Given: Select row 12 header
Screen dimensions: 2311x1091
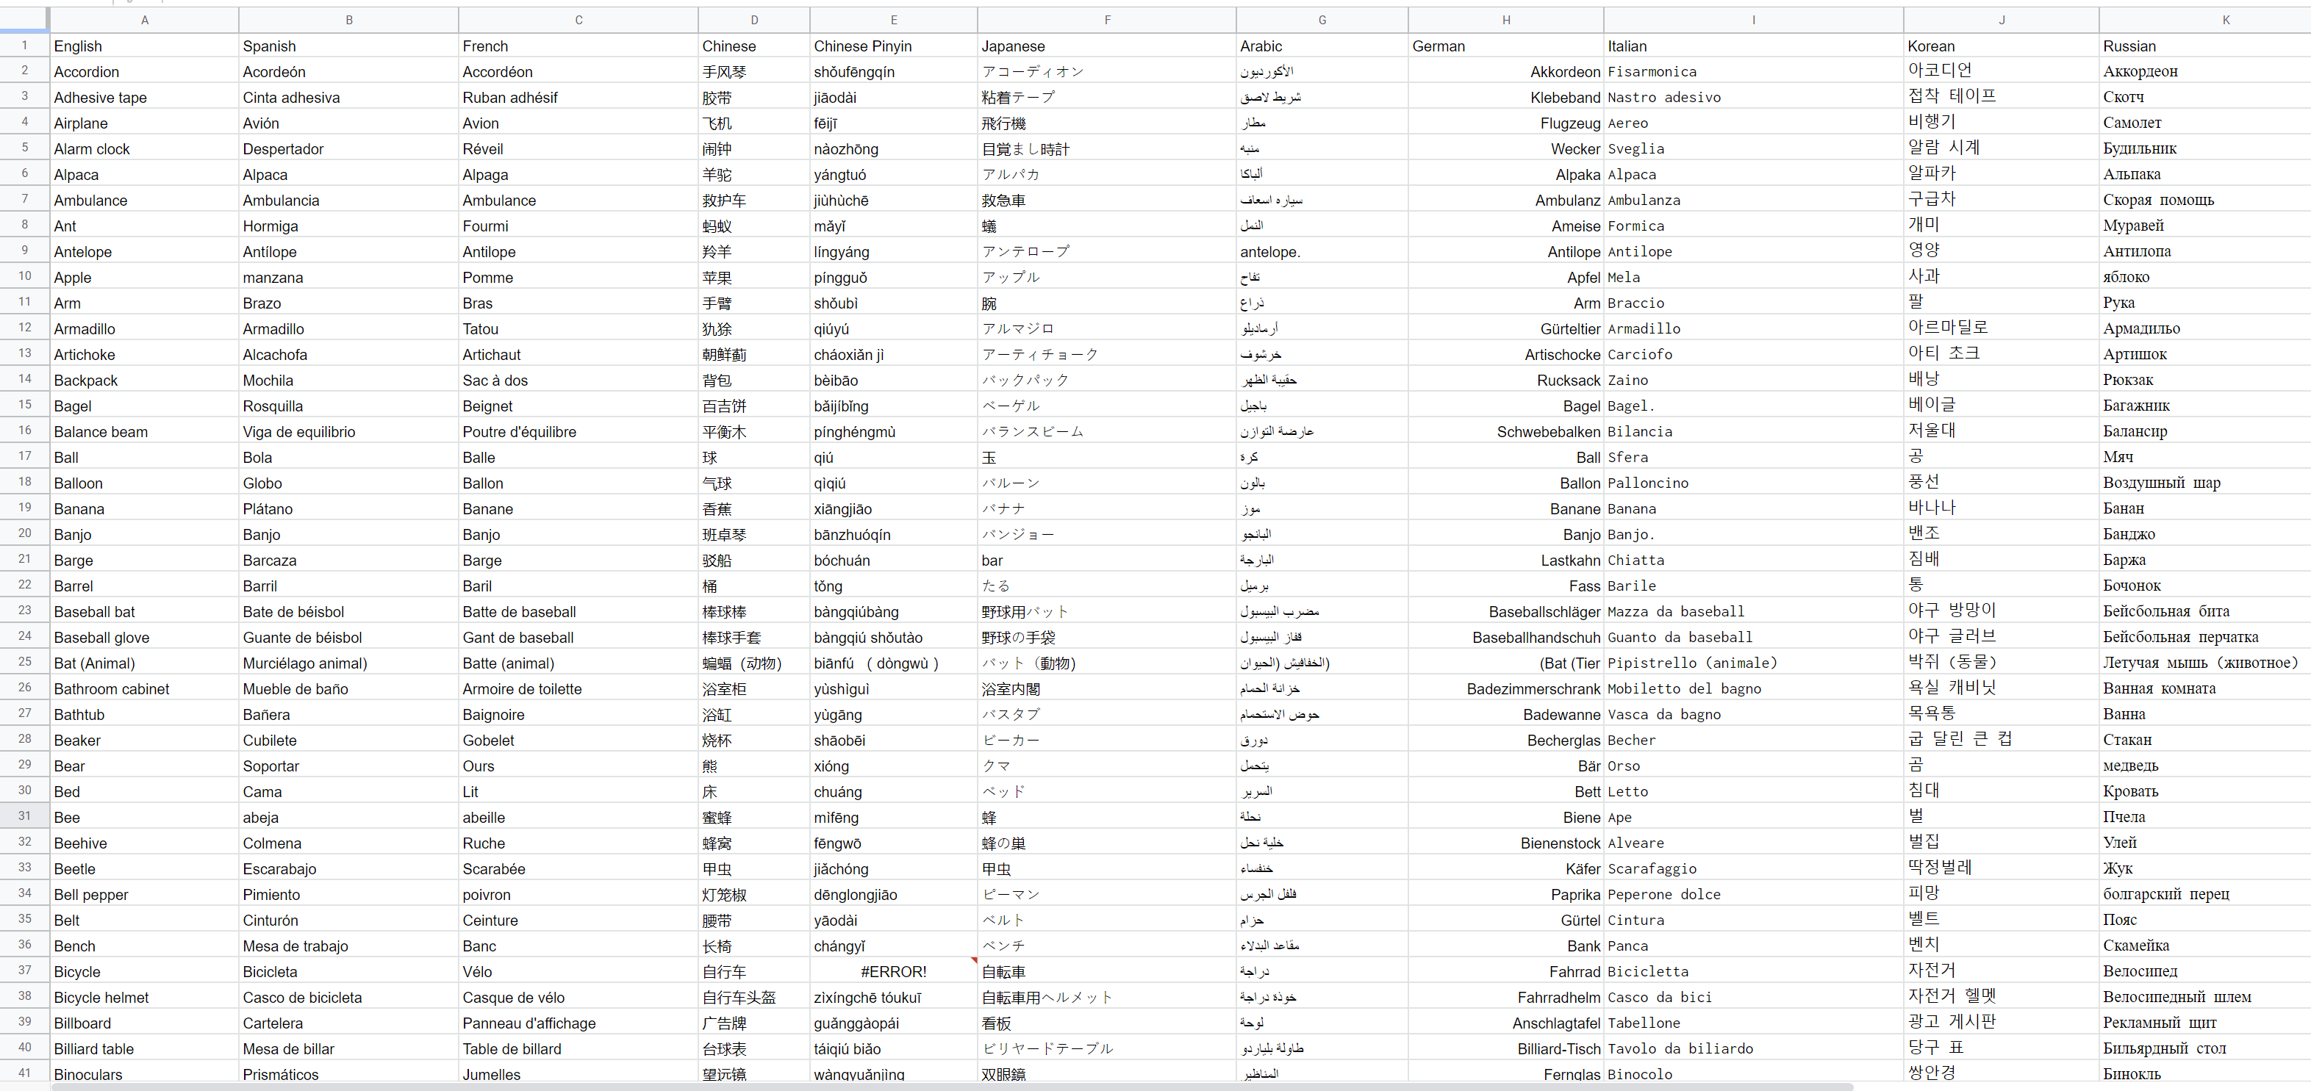Looking at the screenshot, I should pyautogui.click(x=24, y=328).
